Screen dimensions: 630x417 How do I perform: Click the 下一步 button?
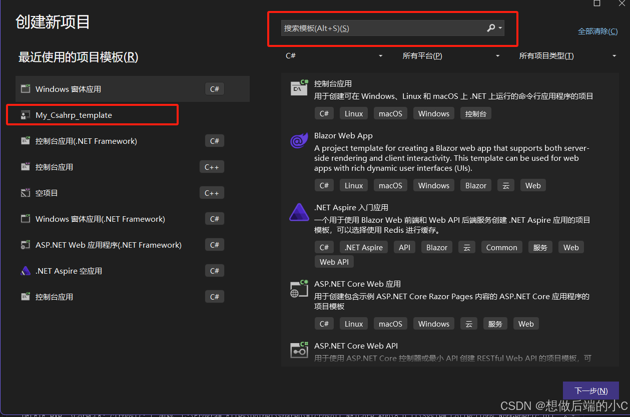pos(591,391)
